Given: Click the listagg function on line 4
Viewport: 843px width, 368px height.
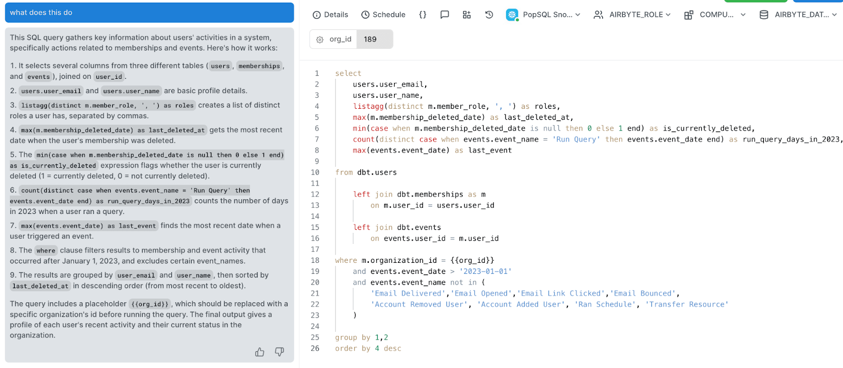Looking at the screenshot, I should 368,107.
